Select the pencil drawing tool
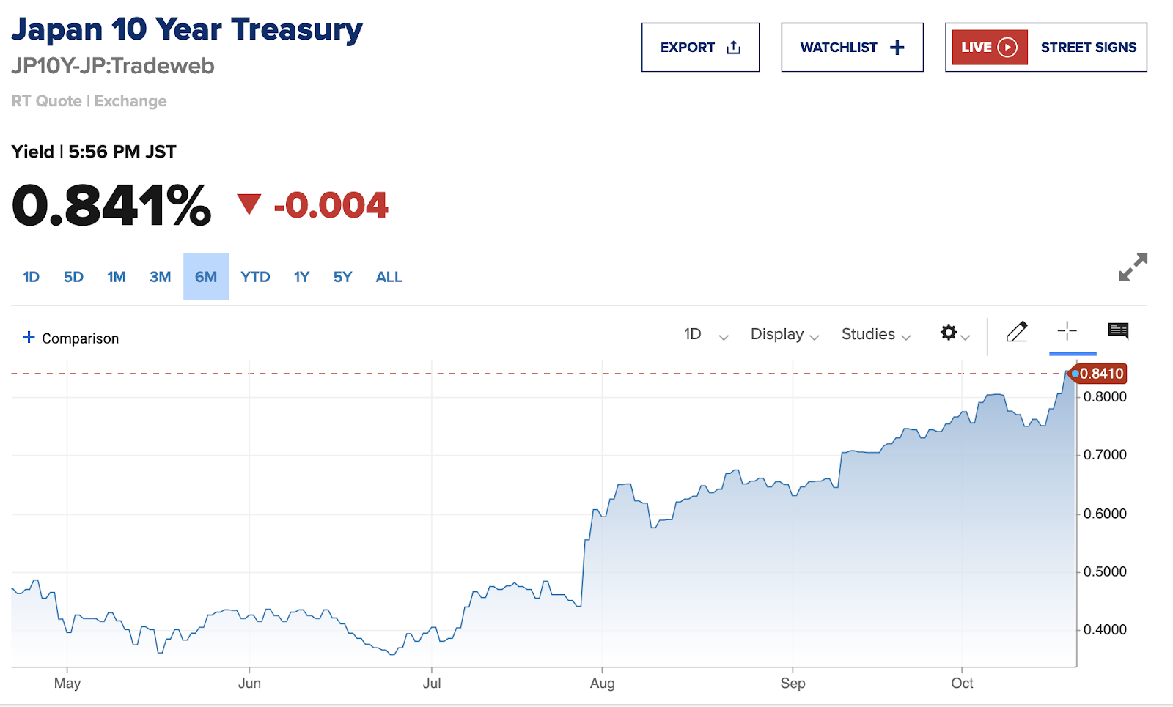Image resolution: width=1173 pixels, height=707 pixels. (1017, 332)
